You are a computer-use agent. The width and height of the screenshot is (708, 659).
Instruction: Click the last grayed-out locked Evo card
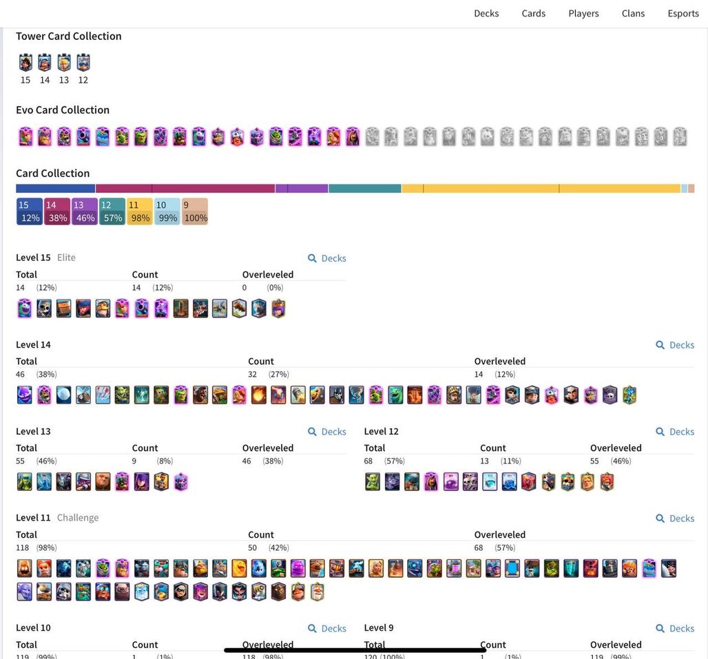click(x=680, y=137)
